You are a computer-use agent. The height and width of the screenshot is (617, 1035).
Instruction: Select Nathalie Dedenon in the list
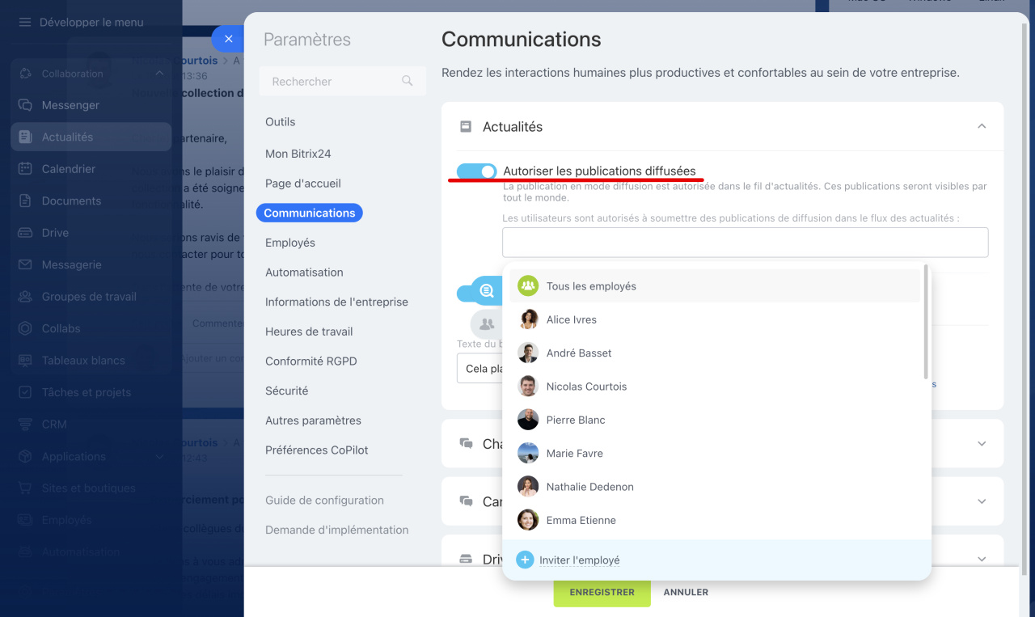coord(715,487)
